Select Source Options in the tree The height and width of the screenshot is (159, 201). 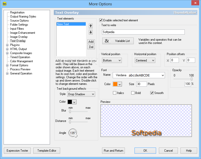[x=20, y=21]
